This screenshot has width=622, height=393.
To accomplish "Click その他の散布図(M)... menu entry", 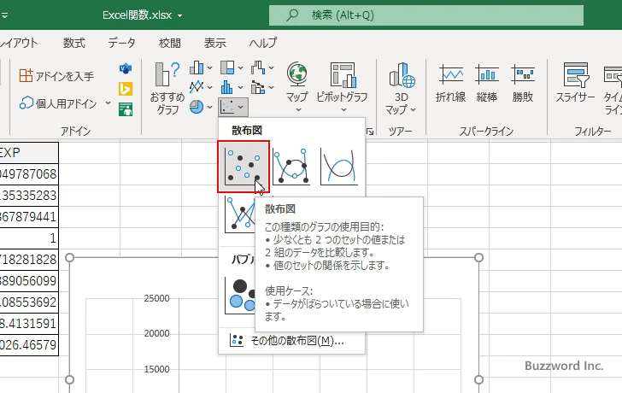I will click(x=291, y=341).
